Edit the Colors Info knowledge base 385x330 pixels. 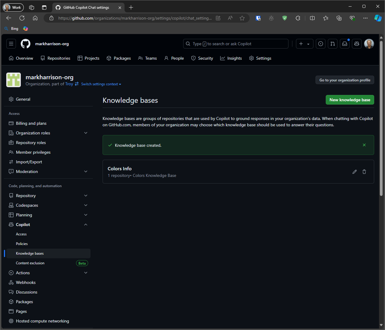tap(355, 172)
